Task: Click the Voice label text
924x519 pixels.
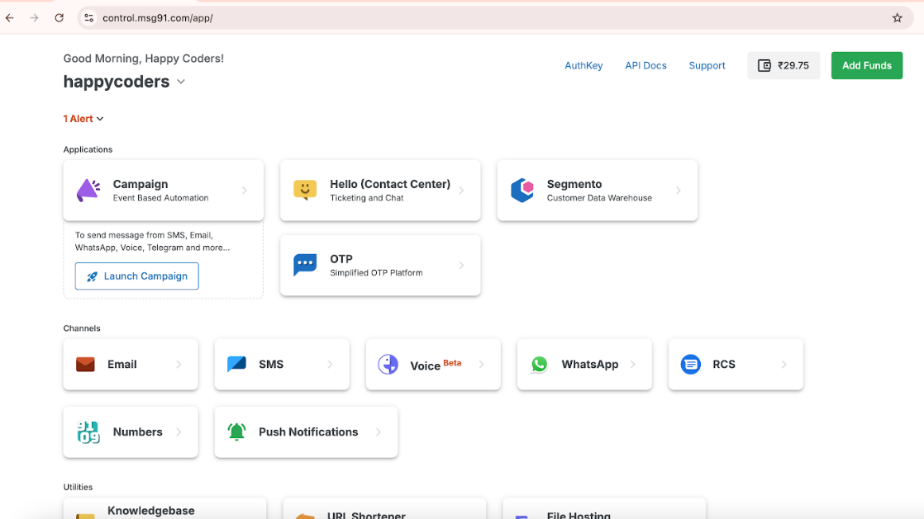Action: pyautogui.click(x=425, y=366)
